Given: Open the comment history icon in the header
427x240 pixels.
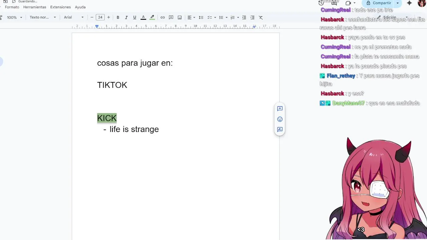Looking at the screenshot, I should point(334,3).
